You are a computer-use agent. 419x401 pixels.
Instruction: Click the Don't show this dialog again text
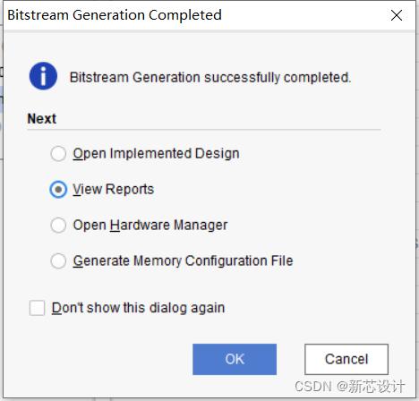coord(138,308)
